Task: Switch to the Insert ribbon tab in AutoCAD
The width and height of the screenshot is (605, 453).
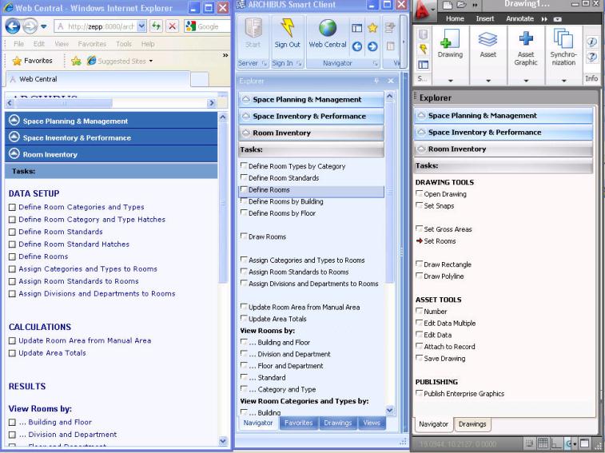Action: 484,18
